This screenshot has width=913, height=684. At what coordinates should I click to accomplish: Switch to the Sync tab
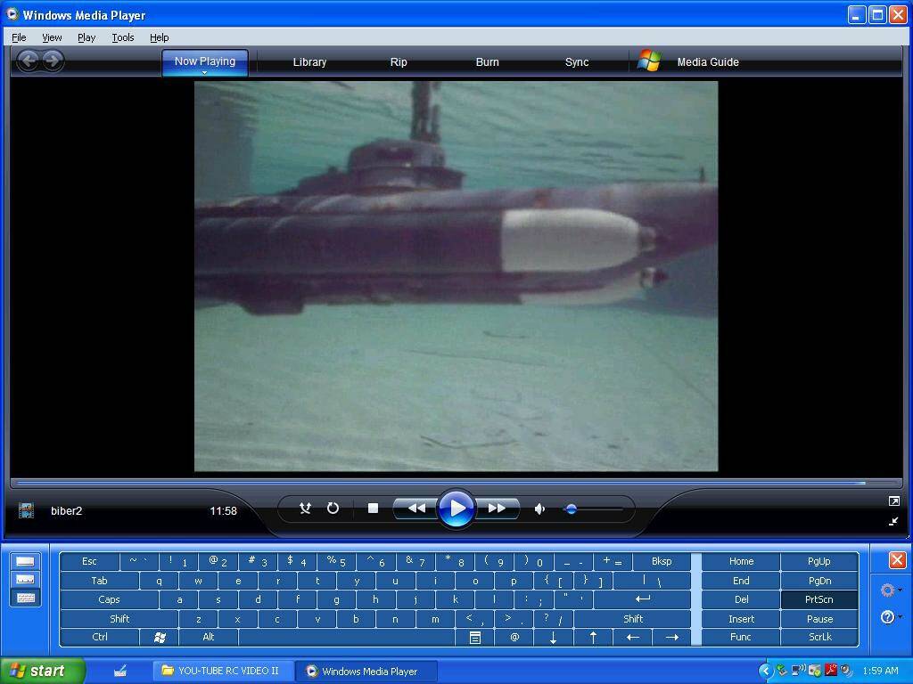(577, 62)
